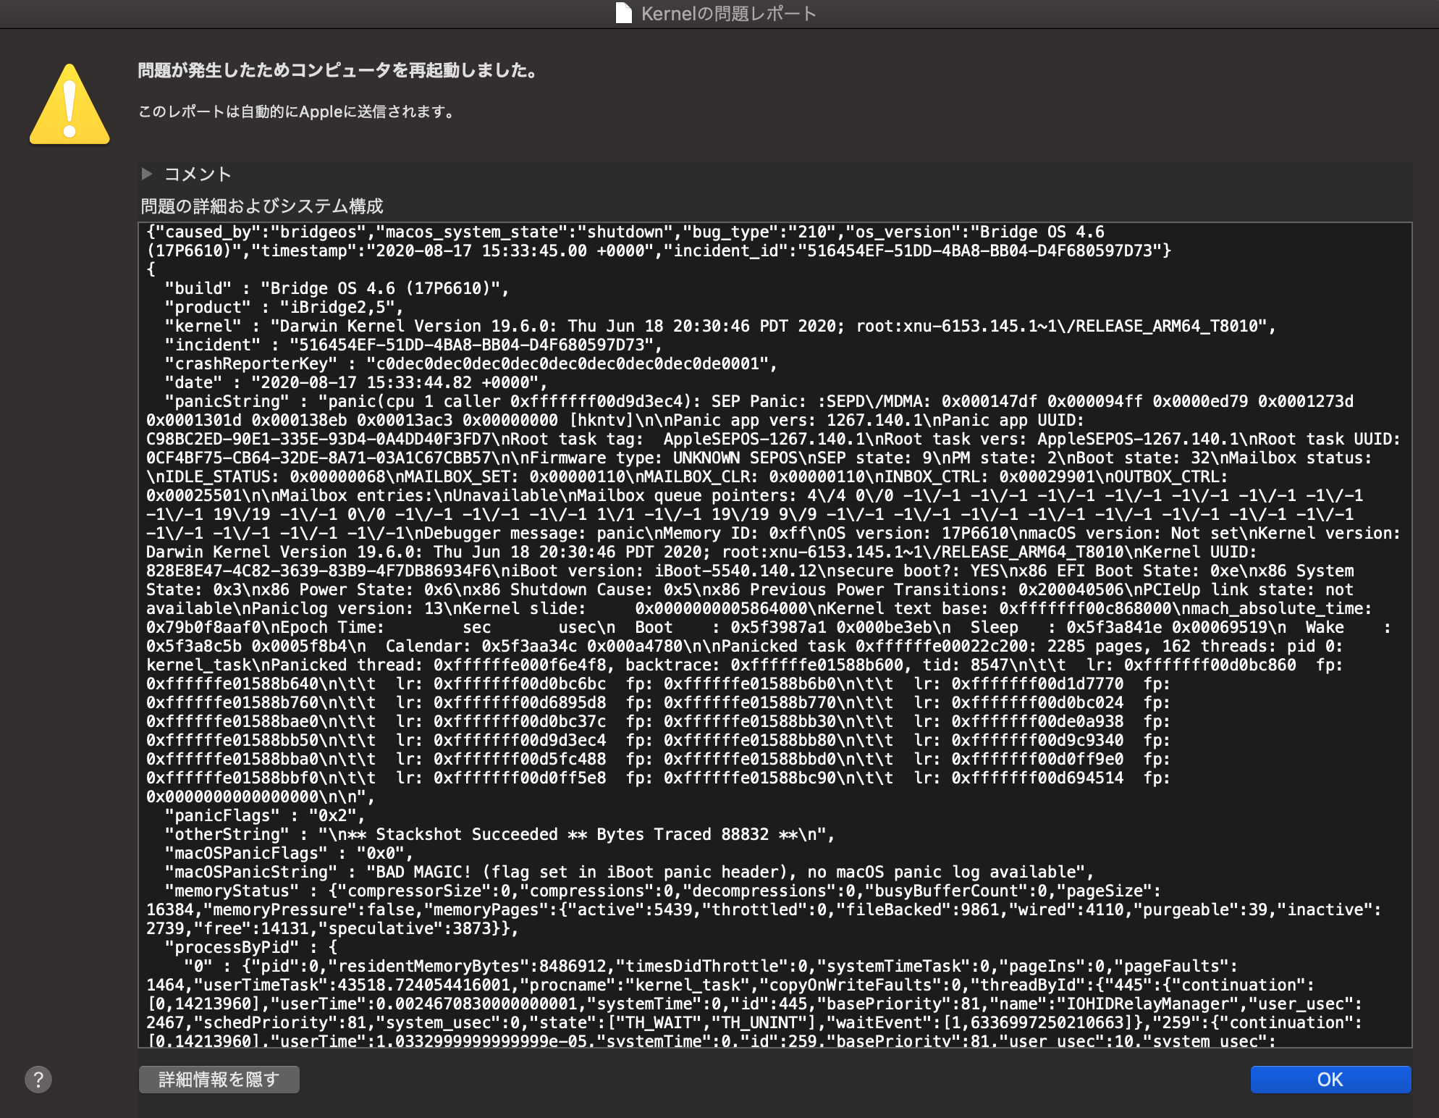
Task: Expand the コメント disclosure triangle
Action: click(x=147, y=174)
